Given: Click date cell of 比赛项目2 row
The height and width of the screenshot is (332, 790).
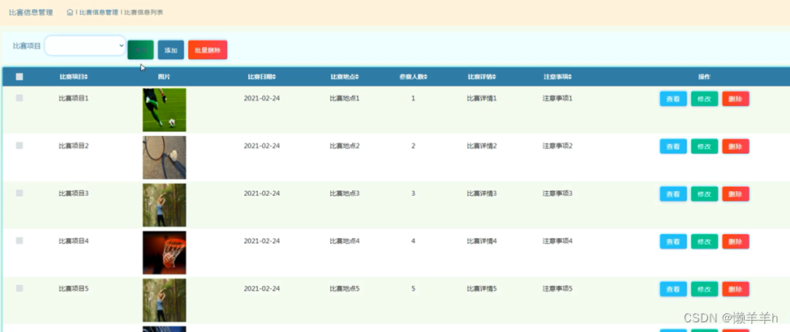Looking at the screenshot, I should 261,146.
